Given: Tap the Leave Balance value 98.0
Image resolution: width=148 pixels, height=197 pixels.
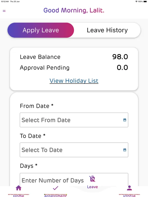Looking at the screenshot, I should coord(120,57).
